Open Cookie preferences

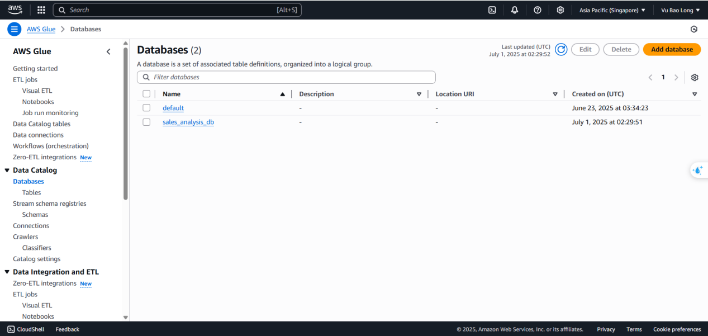(x=677, y=329)
